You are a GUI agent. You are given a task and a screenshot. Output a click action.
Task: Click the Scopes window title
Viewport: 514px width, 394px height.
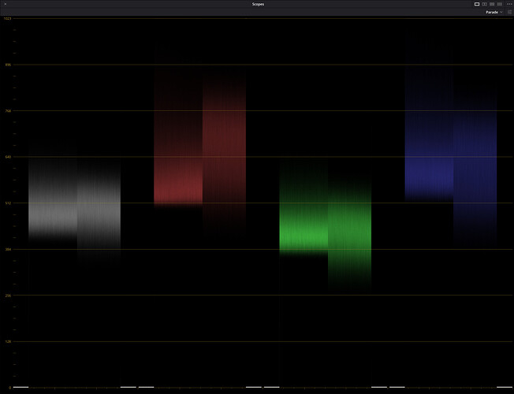258,4
